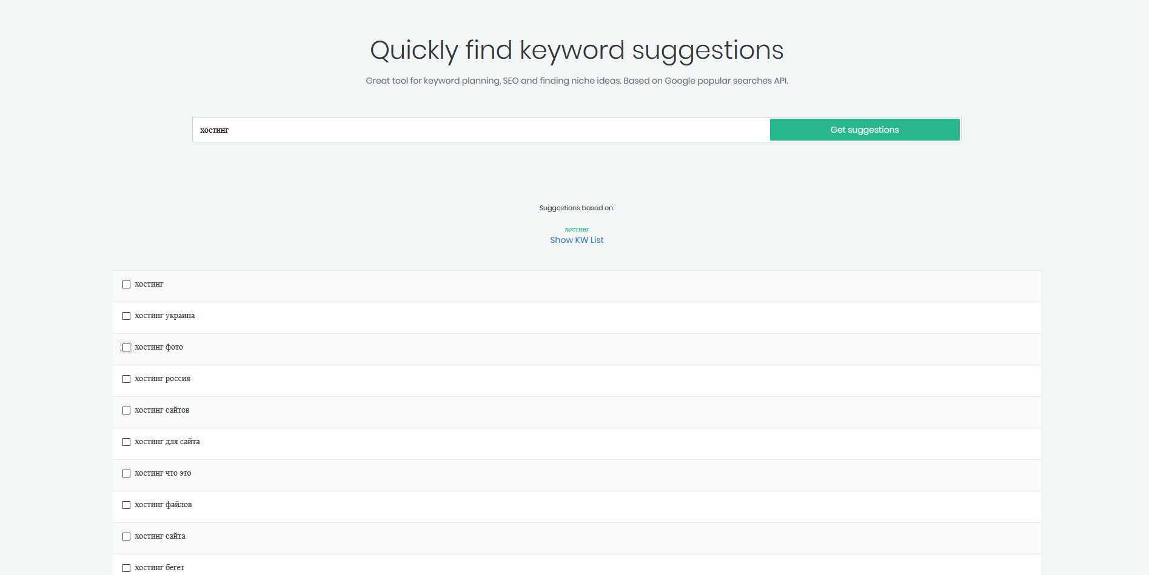Click the Quickly find keyword suggestions heading
Screen dimensions: 1149x575
(x=577, y=50)
